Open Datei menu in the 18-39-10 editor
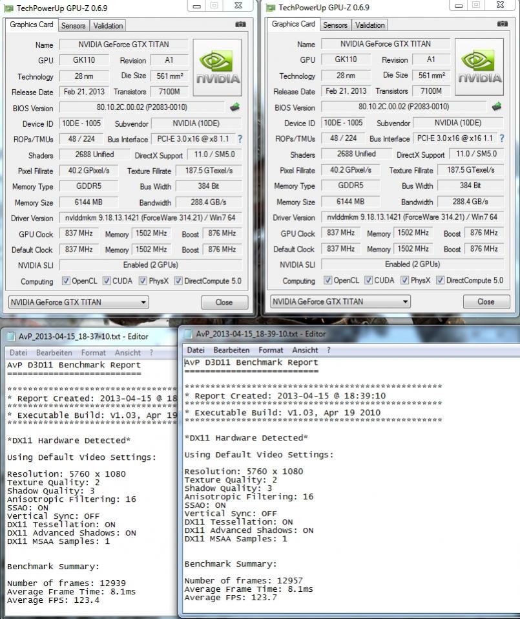This screenshot has height=619, width=520. pos(196,350)
